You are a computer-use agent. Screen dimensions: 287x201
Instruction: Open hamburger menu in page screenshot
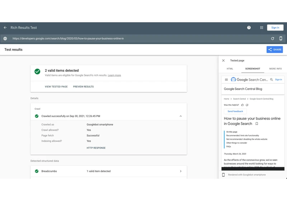coord(226,80)
